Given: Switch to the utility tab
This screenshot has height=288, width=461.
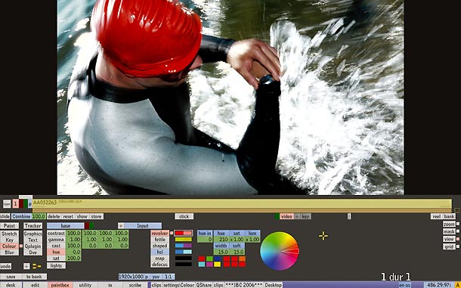Looking at the screenshot, I should pyautogui.click(x=85, y=285).
